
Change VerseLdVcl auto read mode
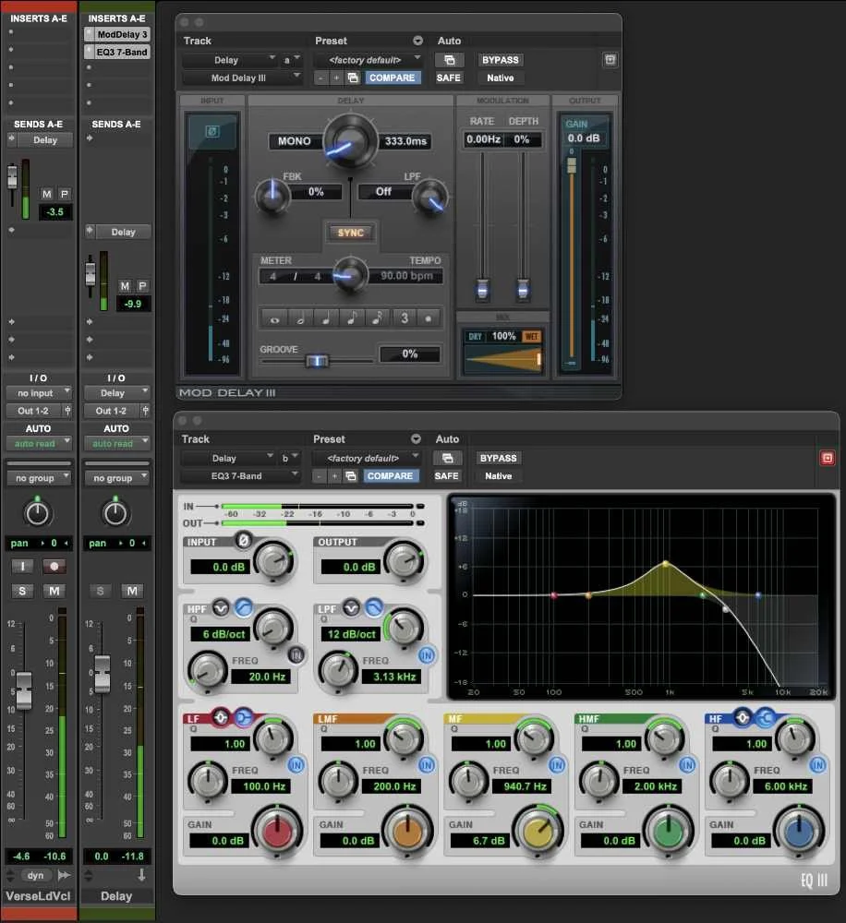(x=38, y=443)
